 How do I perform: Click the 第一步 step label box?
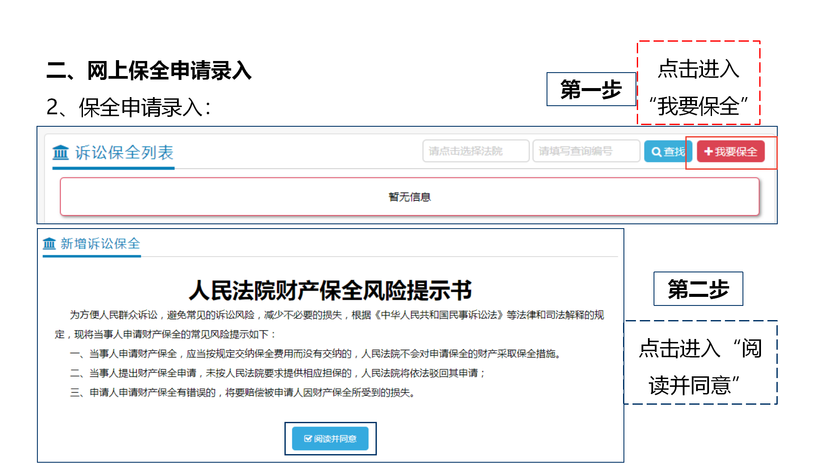(x=591, y=89)
